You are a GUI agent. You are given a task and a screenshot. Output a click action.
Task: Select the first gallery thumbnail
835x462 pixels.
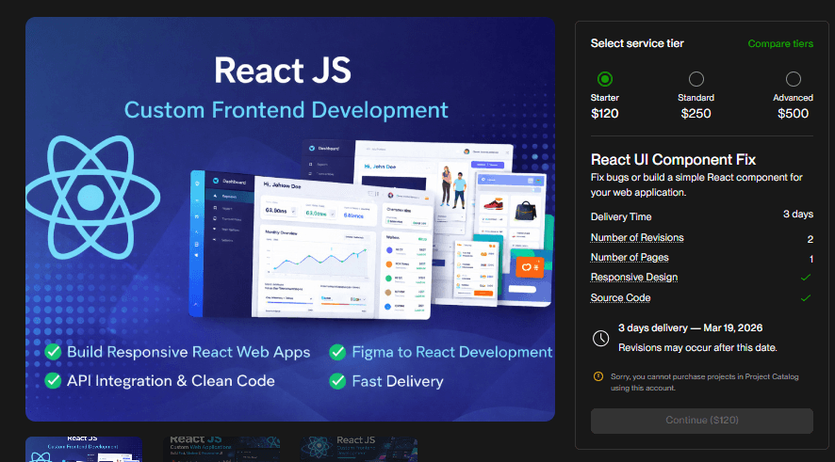pyautogui.click(x=84, y=449)
